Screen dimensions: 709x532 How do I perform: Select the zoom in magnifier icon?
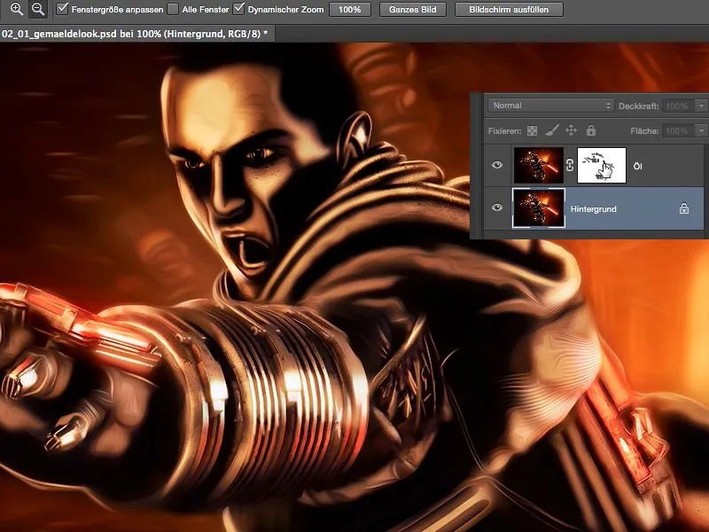click(x=16, y=9)
